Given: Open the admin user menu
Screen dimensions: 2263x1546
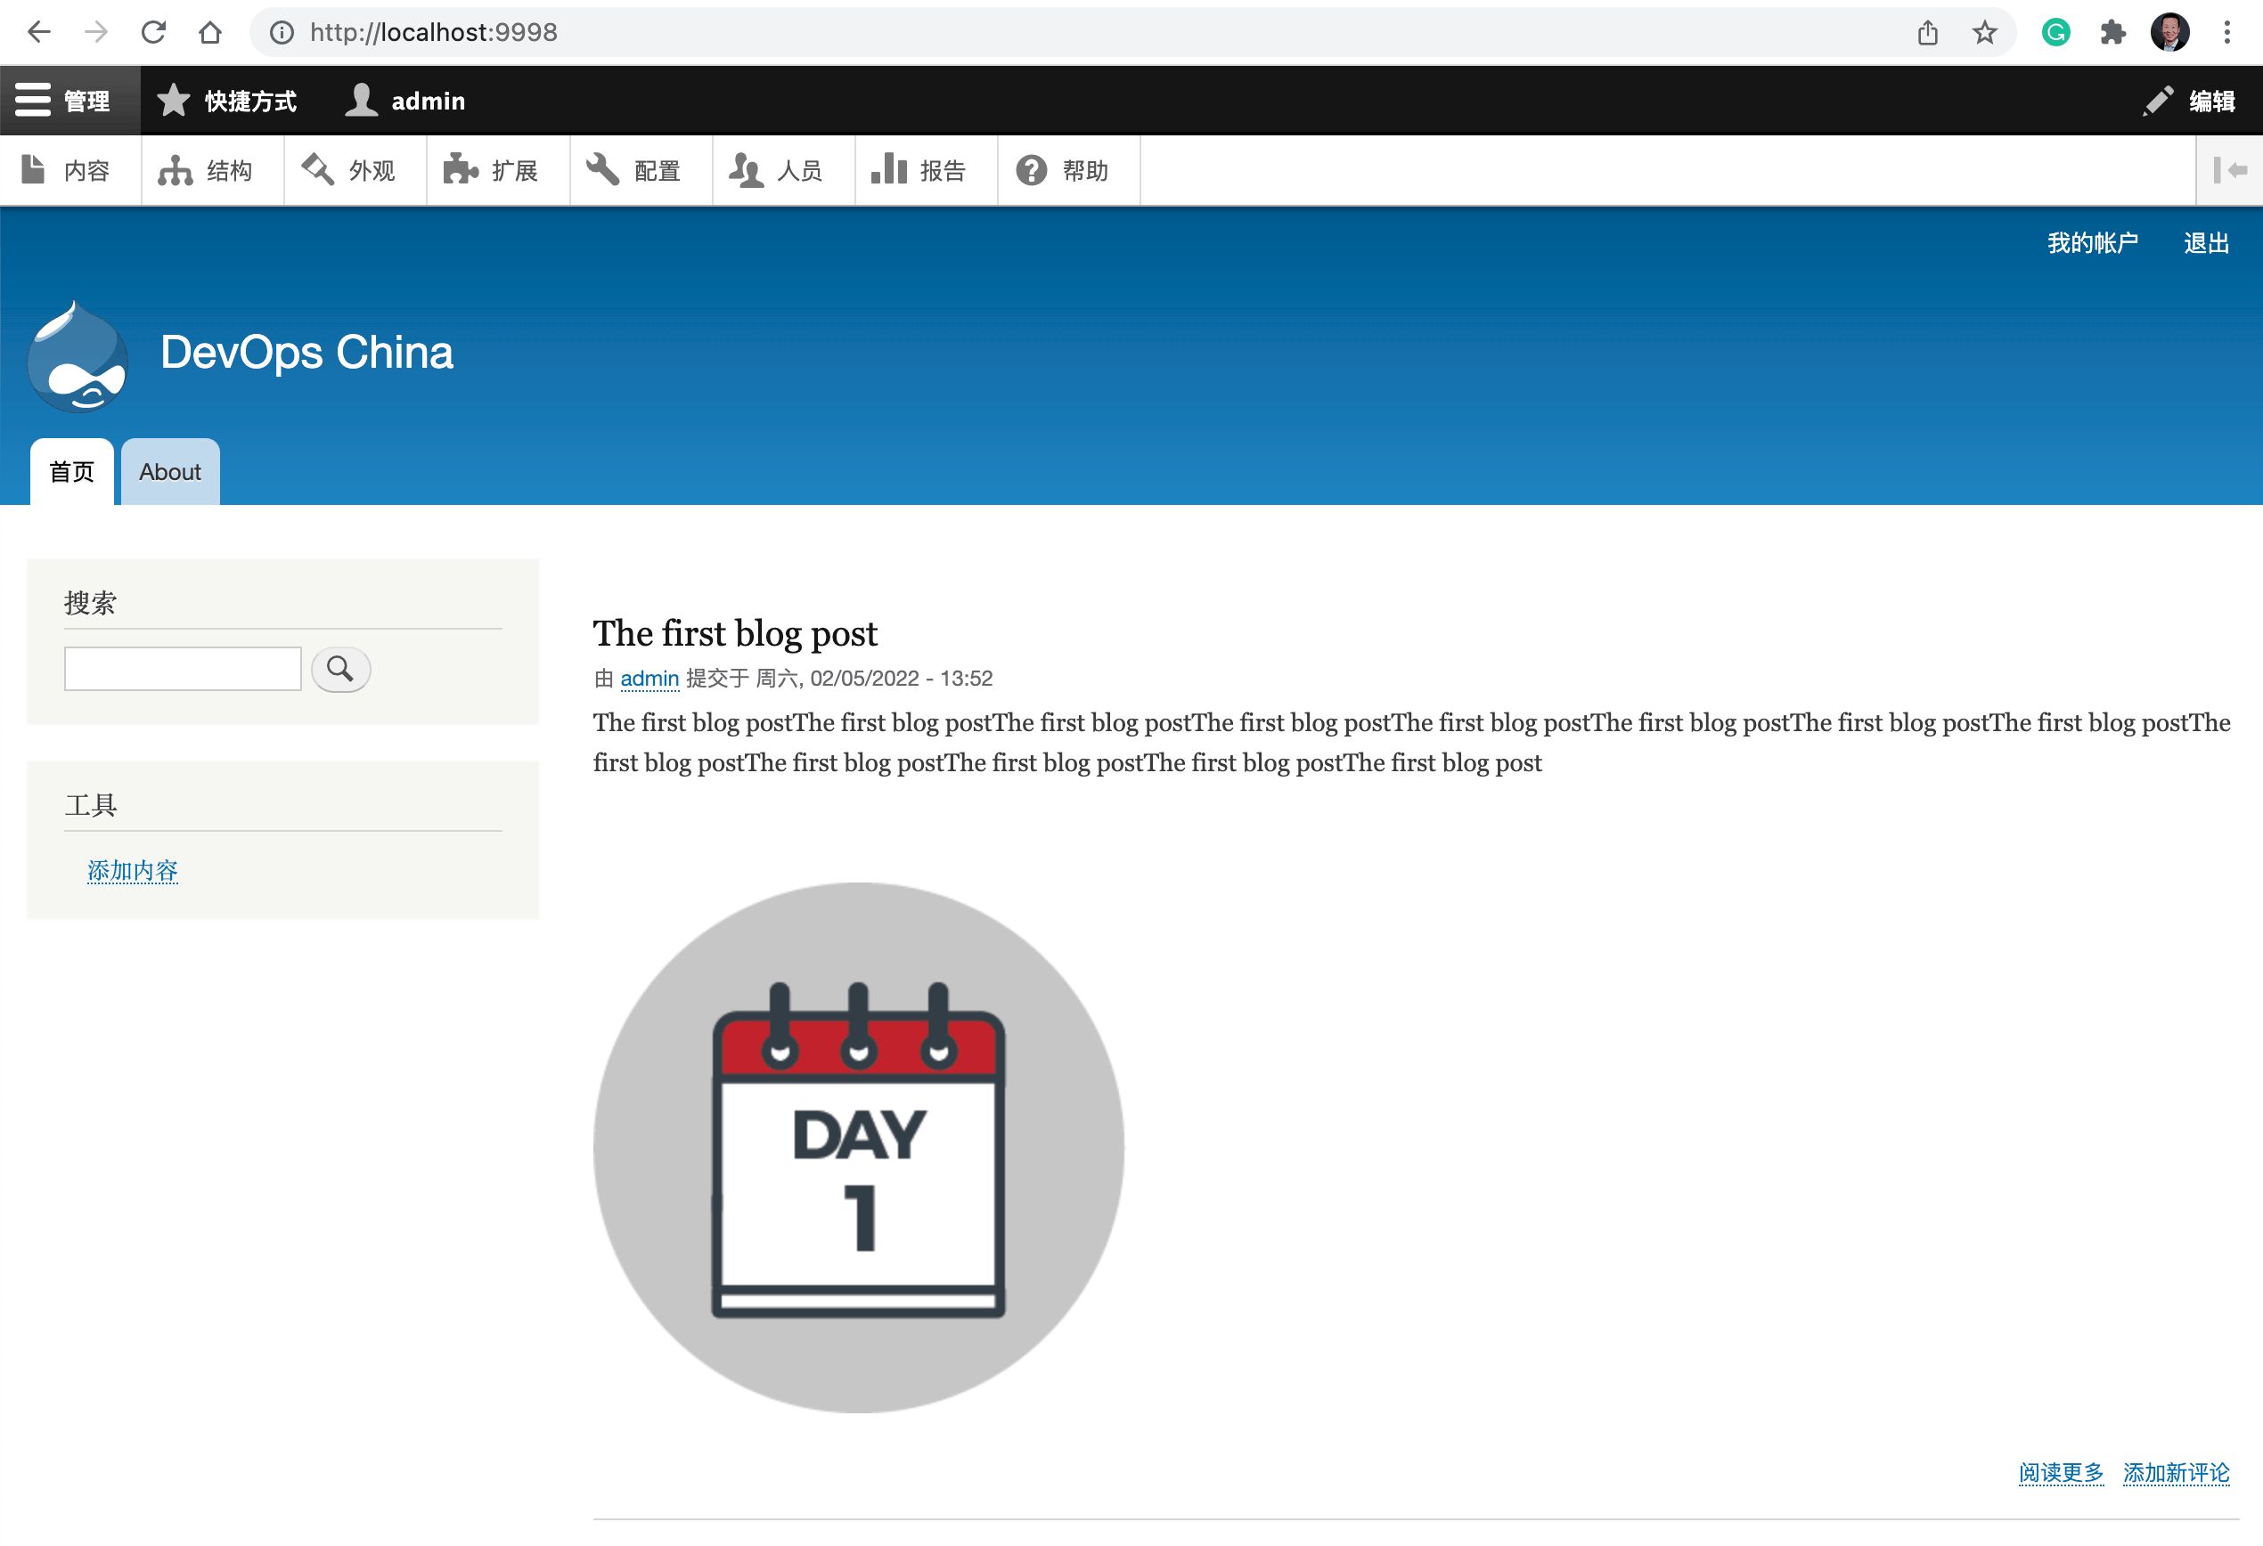Looking at the screenshot, I should click(x=404, y=101).
